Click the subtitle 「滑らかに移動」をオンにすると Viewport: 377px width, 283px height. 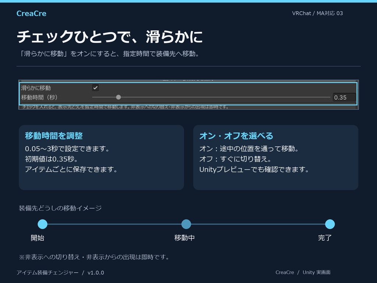[109, 54]
